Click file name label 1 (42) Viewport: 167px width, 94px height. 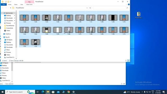click(x=24, y=34)
